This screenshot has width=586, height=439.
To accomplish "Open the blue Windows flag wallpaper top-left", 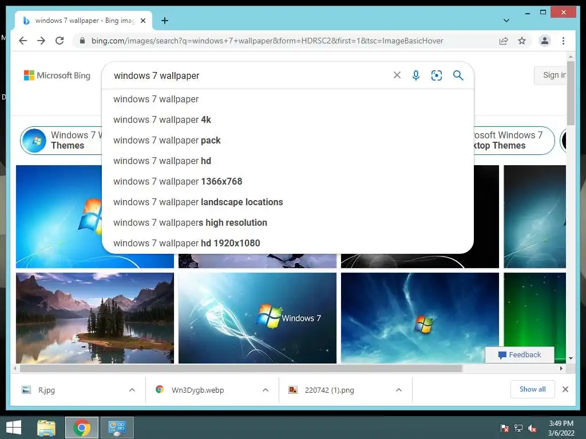I will (59, 217).
